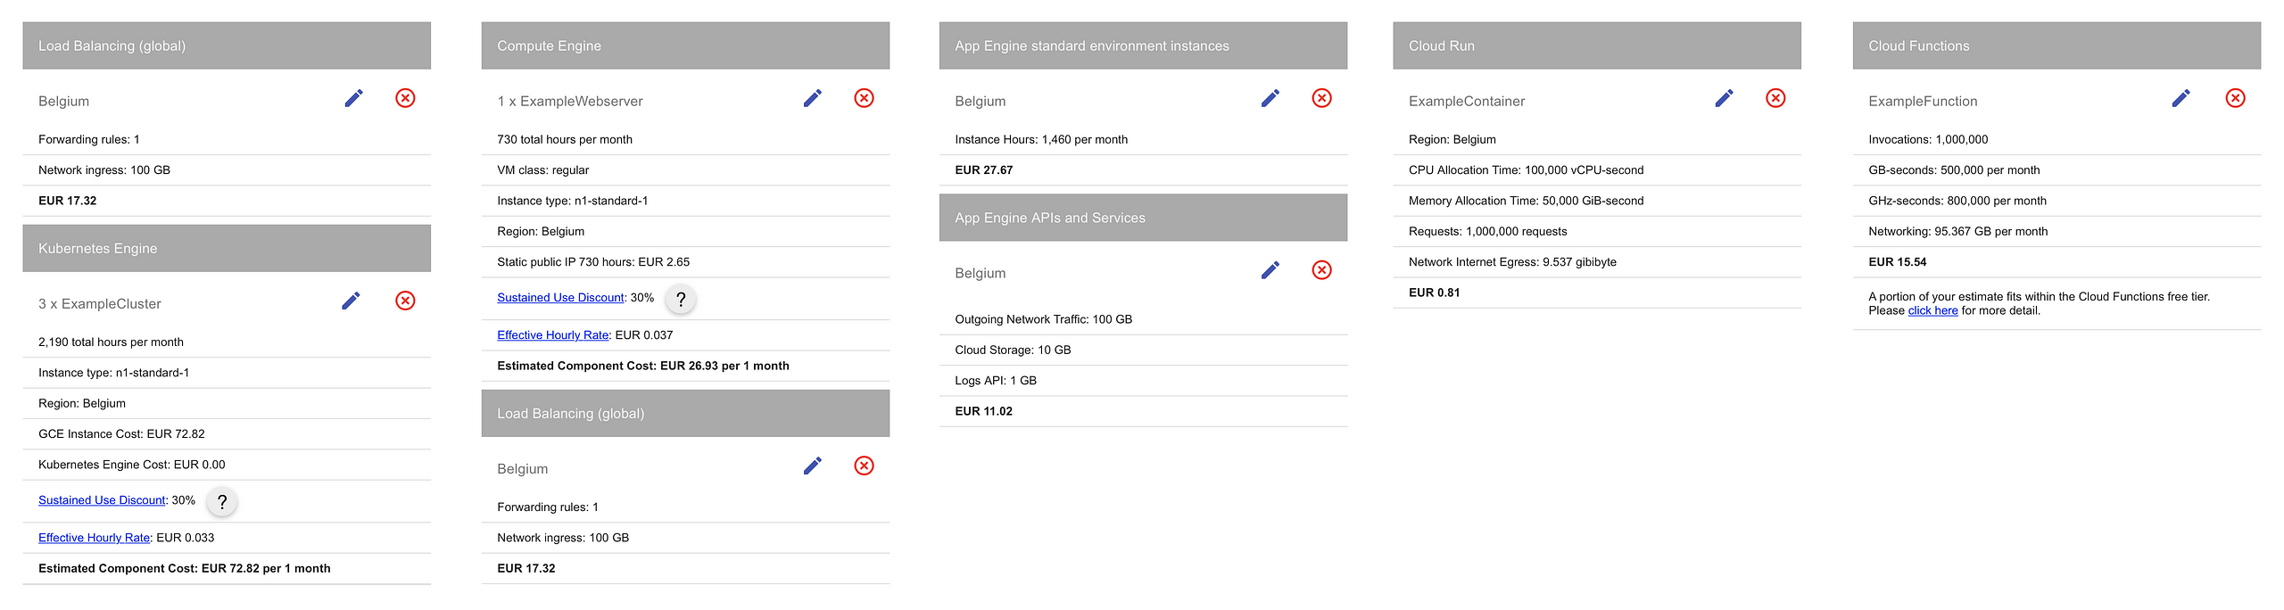Image resolution: width=2284 pixels, height=610 pixels.
Task: Select the Compute Engine section header
Action: click(x=685, y=45)
